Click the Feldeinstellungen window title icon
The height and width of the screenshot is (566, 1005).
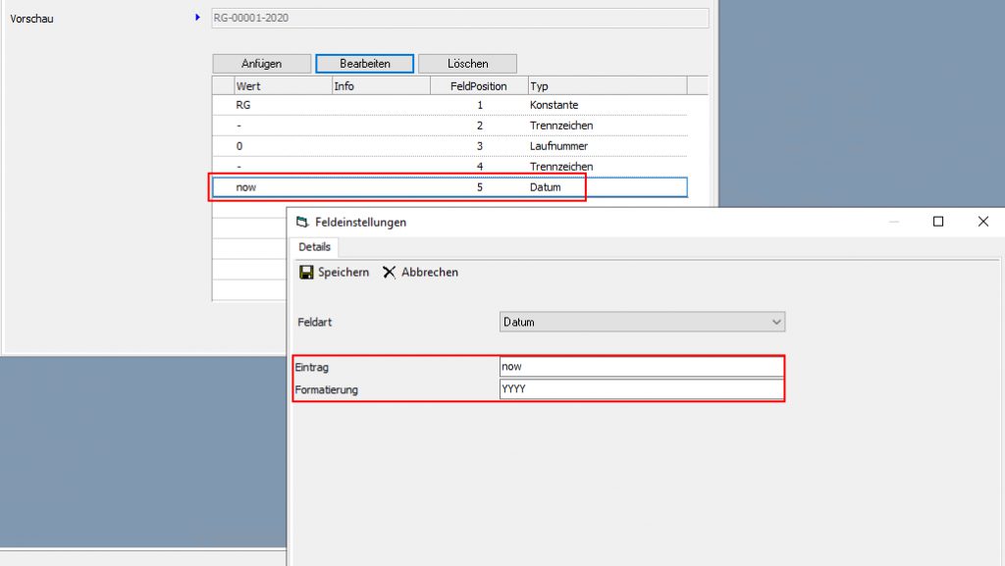point(301,223)
